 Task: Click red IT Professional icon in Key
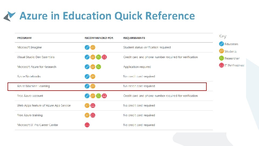221,65
